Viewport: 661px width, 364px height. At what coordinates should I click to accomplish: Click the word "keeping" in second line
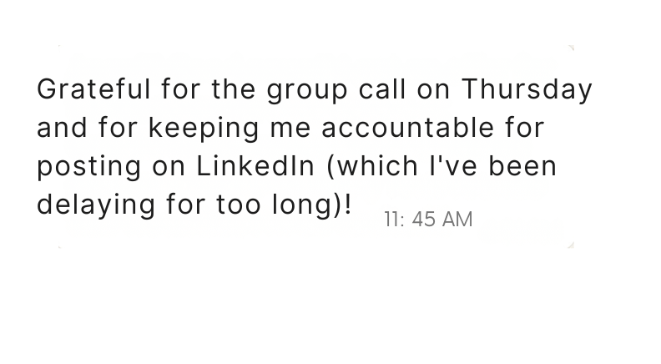click(204, 129)
